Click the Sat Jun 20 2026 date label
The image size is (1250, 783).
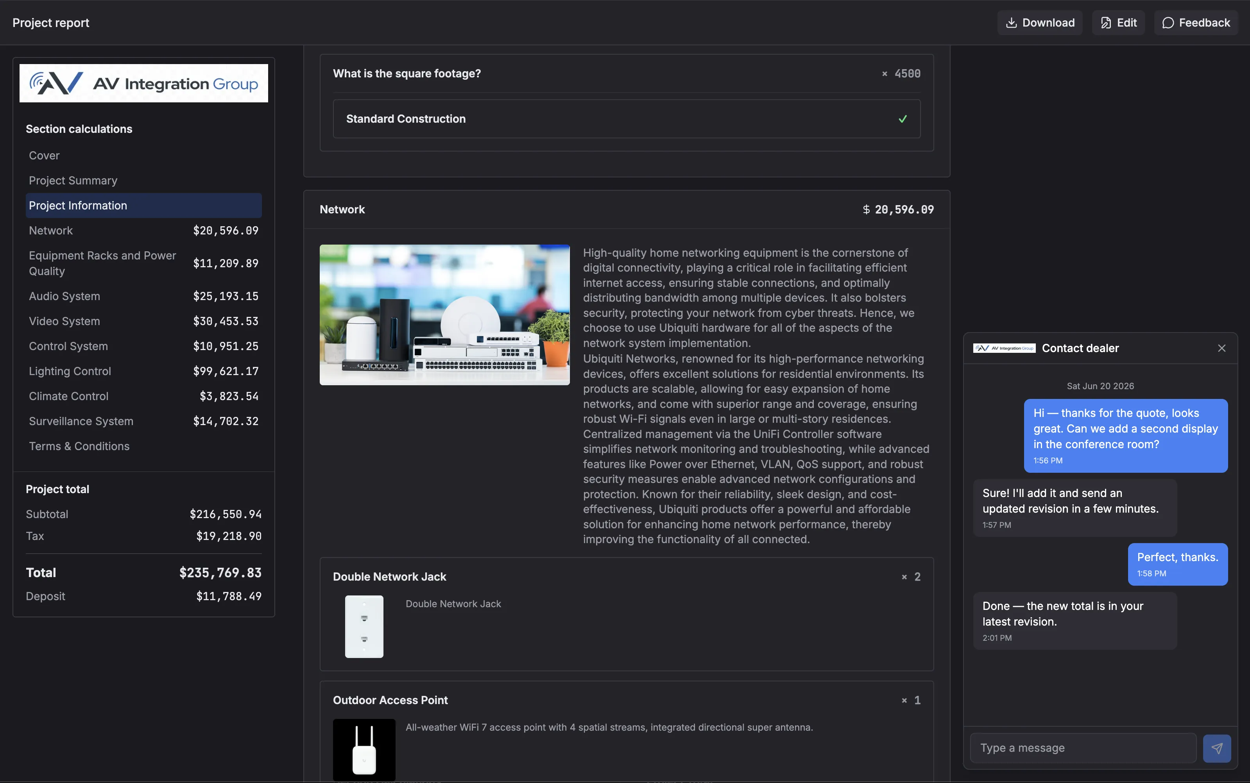click(x=1100, y=386)
